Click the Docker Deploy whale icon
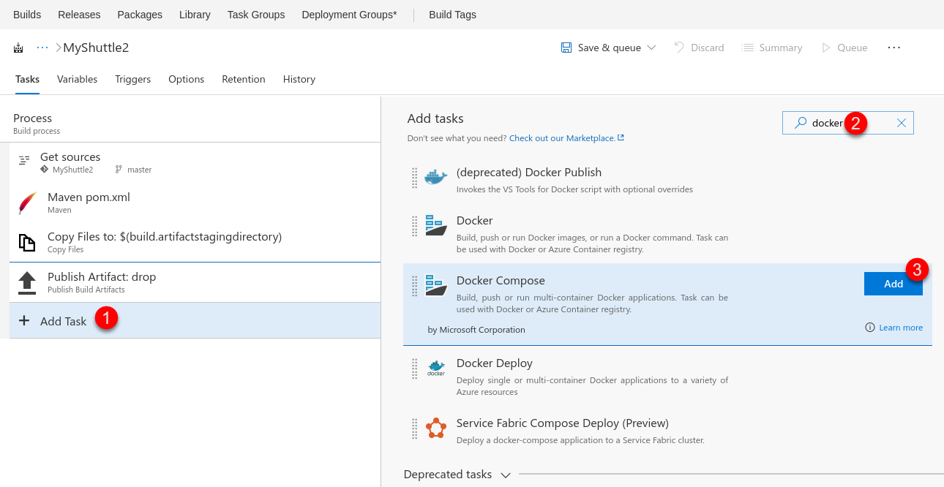Screen dimensions: 944x487 click(435, 368)
